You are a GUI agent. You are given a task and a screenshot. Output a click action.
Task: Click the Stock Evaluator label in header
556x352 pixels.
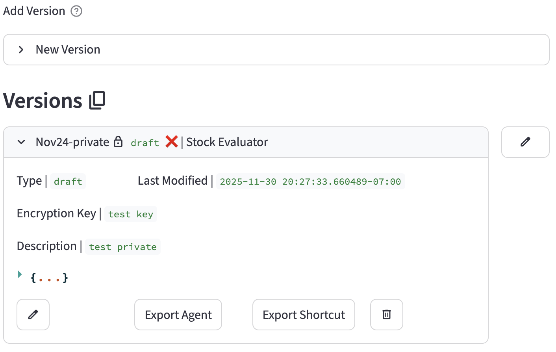(227, 142)
